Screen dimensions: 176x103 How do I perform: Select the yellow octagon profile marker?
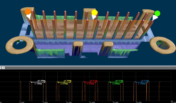[94, 12]
